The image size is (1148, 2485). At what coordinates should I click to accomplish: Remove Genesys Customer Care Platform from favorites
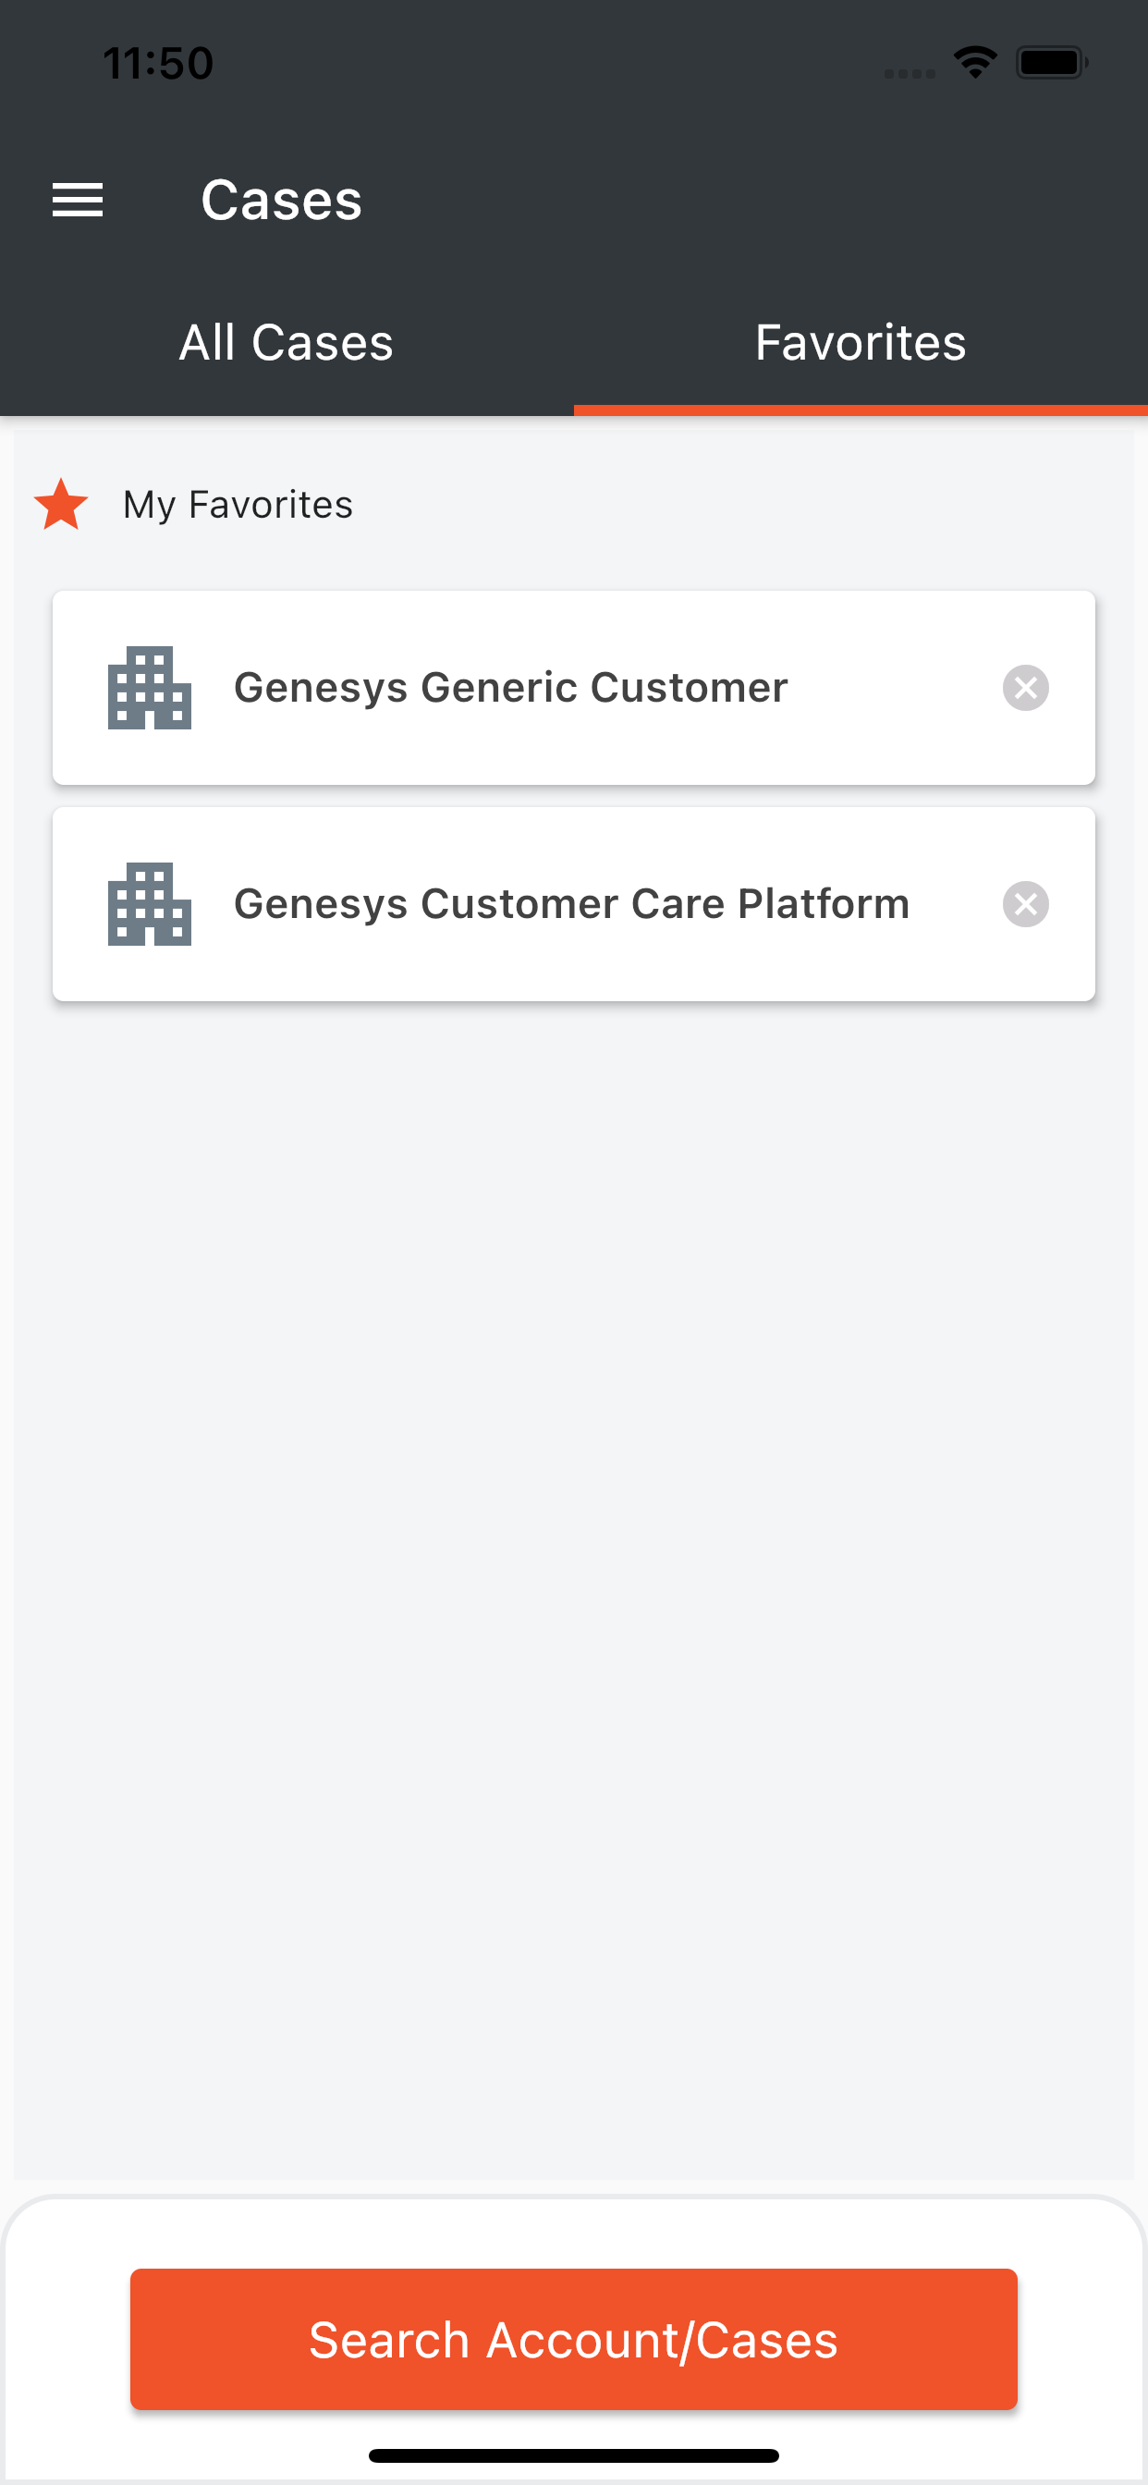(1024, 904)
